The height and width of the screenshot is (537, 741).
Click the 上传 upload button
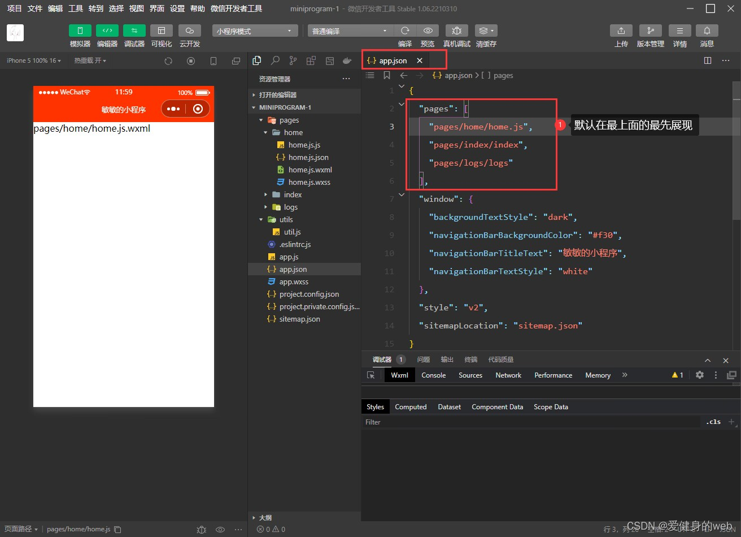(x=621, y=31)
